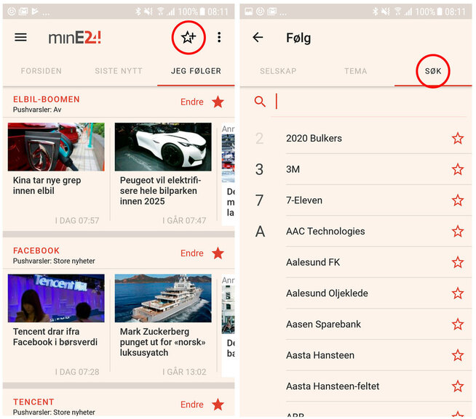Read 'Tencent drar ifra Facebook i børsverdi'
The height and width of the screenshot is (419, 476).
click(x=55, y=337)
